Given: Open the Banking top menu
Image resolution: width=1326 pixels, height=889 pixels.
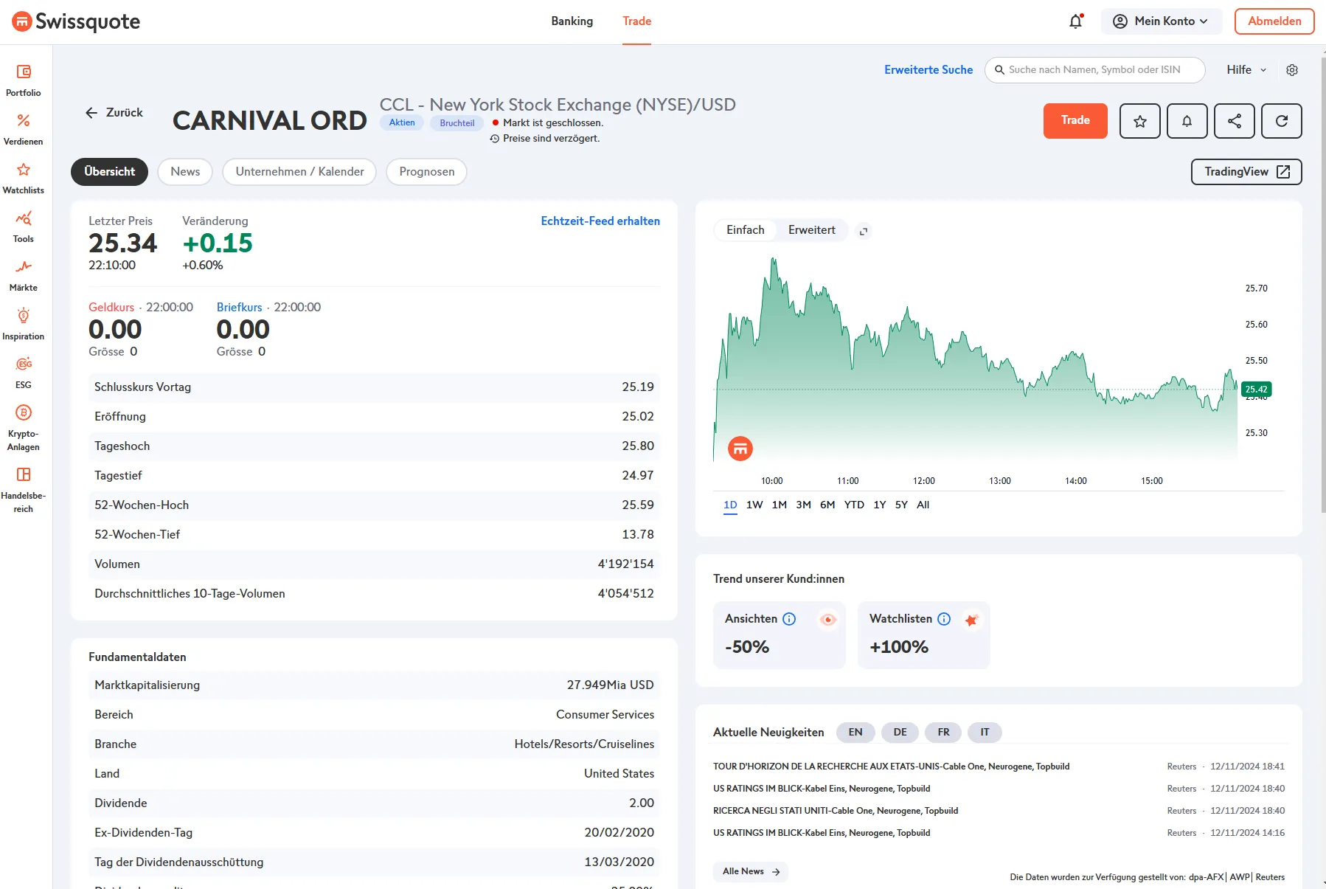Looking at the screenshot, I should coord(572,21).
